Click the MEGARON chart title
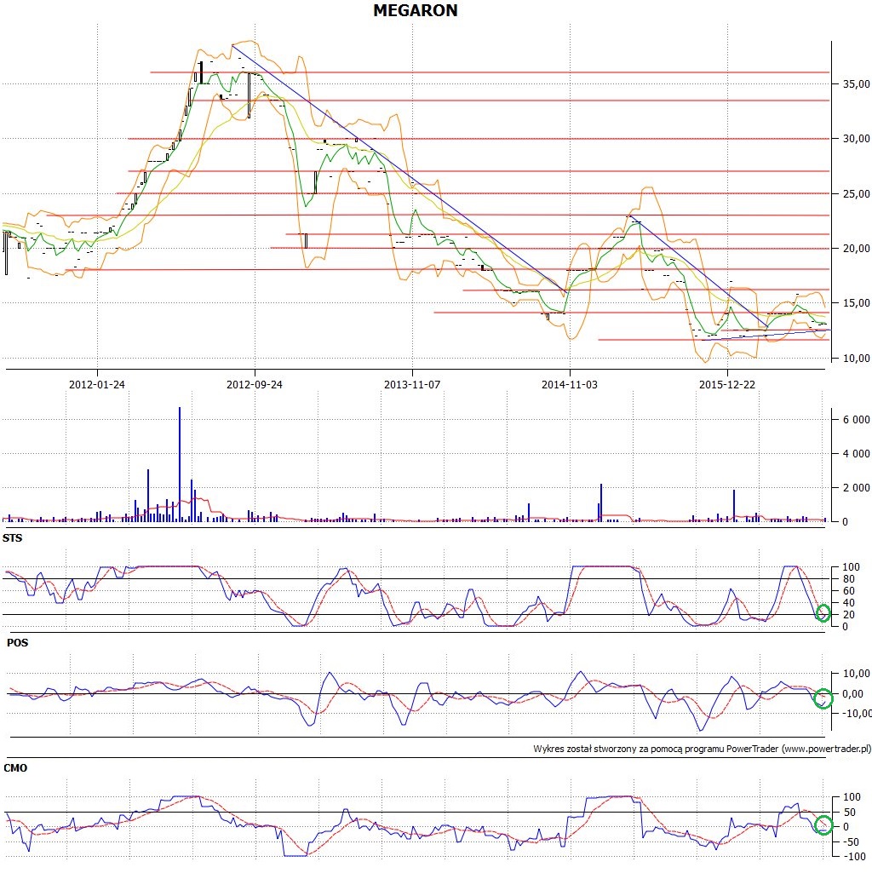Screen dimensions: 872x896 pos(416,10)
